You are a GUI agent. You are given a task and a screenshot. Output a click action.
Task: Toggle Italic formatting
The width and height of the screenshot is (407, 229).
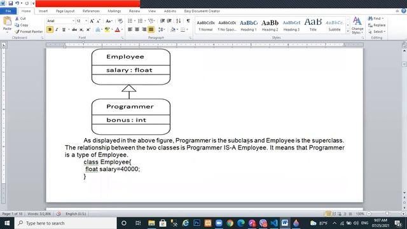point(57,30)
